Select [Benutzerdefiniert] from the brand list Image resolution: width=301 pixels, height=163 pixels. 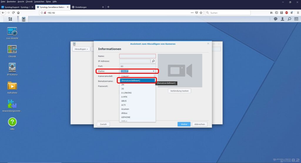click(137, 80)
